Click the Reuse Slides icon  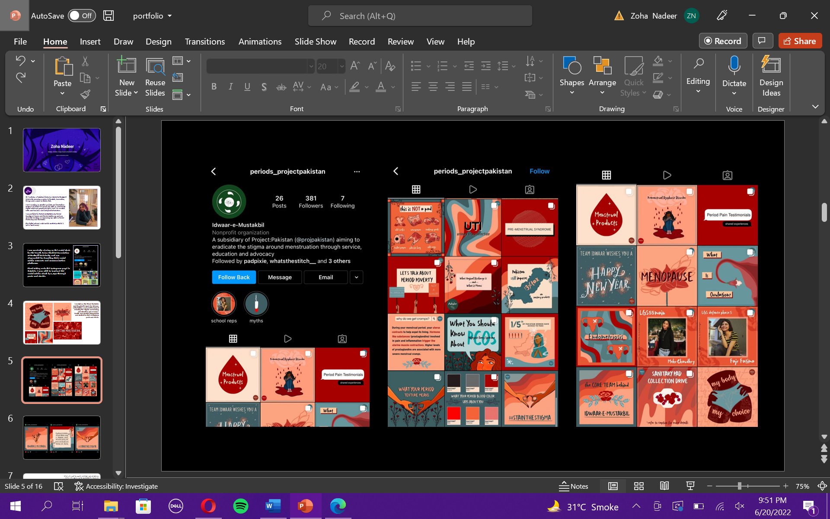[x=155, y=66]
